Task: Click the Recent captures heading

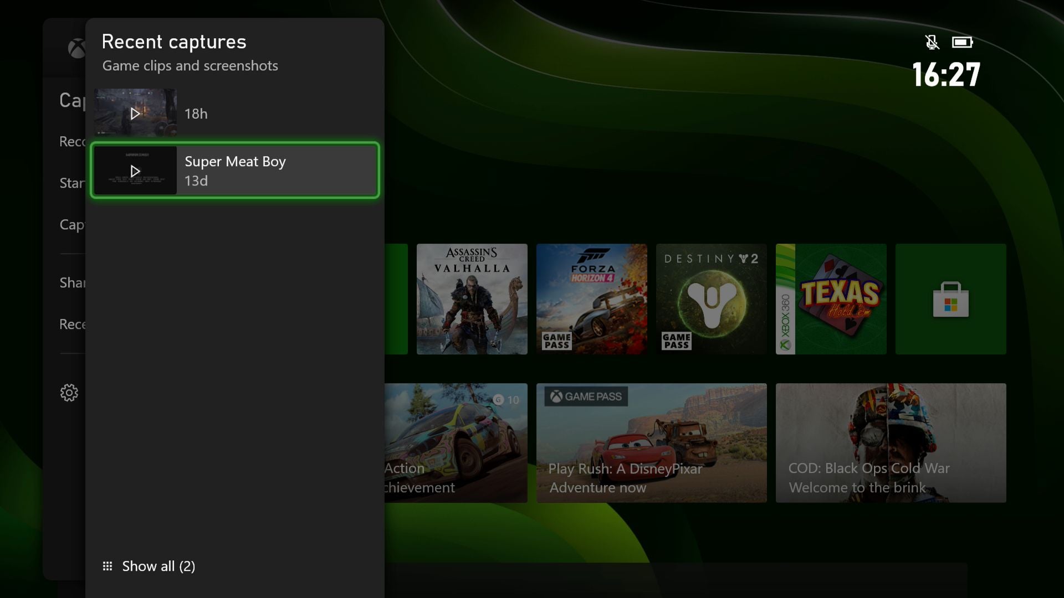Action: tap(174, 42)
